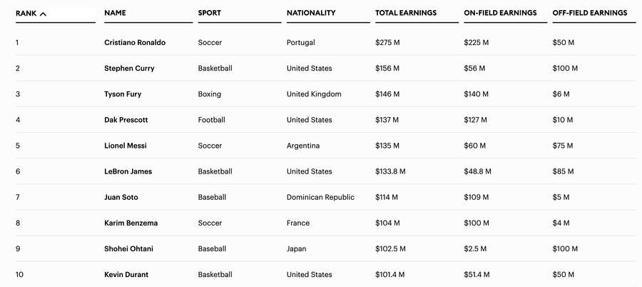Select Dak Prescott's name link
Viewport: 642px width, 287px height.
(126, 120)
